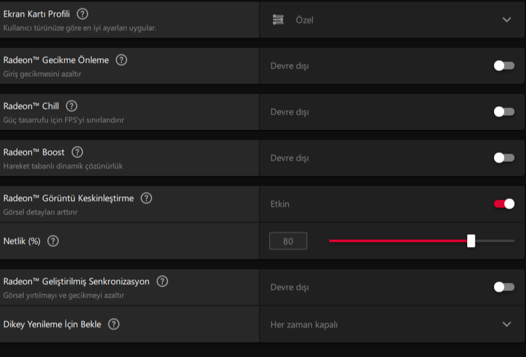Click the Netlik value field showing 80
The height and width of the screenshot is (357, 526).
(x=288, y=241)
